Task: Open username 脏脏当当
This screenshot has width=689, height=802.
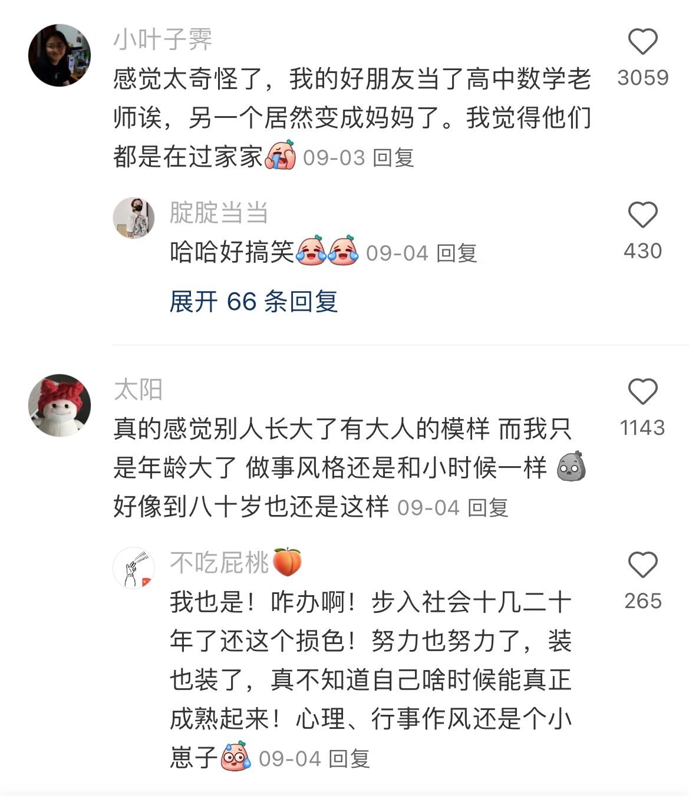Action: [219, 213]
